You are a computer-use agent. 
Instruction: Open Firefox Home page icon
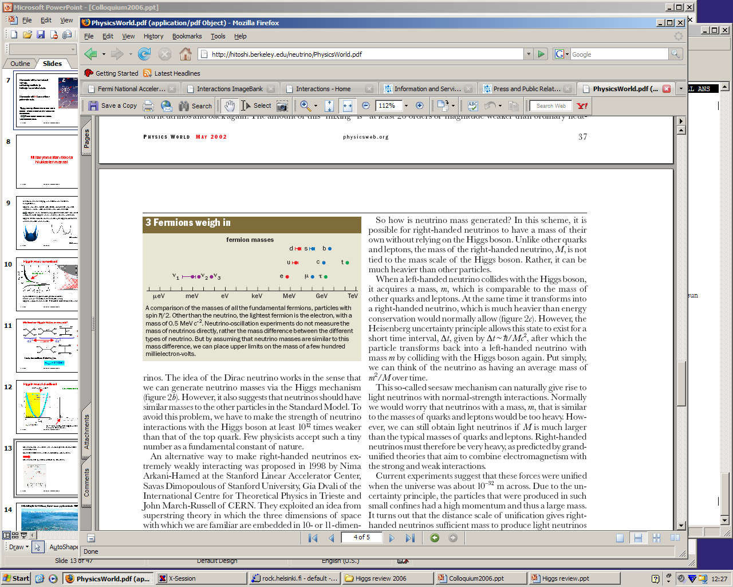(x=186, y=54)
